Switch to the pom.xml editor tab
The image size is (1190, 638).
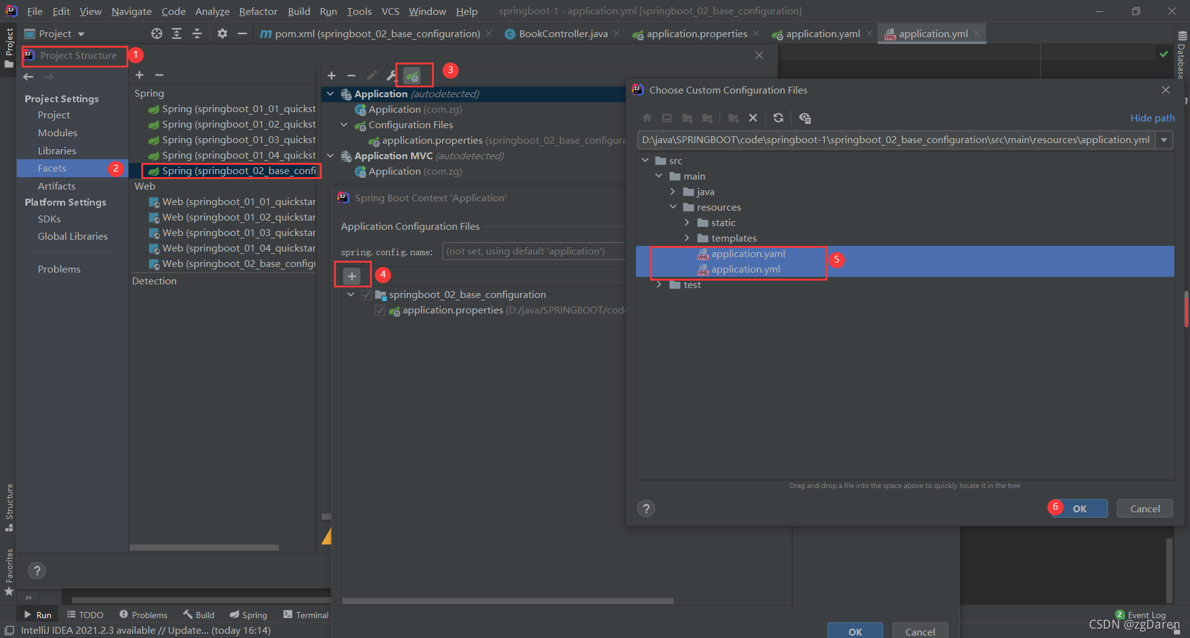pos(377,33)
